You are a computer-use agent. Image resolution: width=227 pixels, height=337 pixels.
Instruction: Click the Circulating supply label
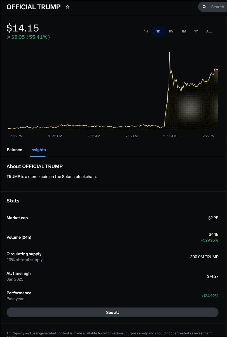[24, 254]
